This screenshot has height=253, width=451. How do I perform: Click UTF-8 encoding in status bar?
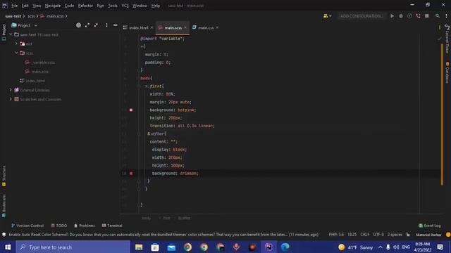pos(378,234)
